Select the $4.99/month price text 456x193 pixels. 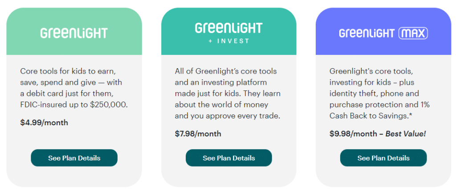click(44, 123)
